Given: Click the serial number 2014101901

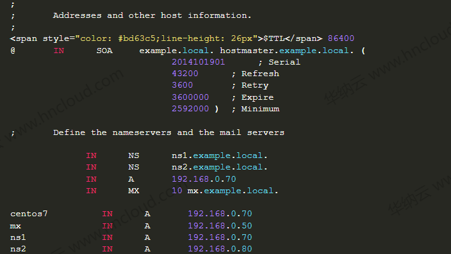Looking at the screenshot, I should pyautogui.click(x=198, y=62).
